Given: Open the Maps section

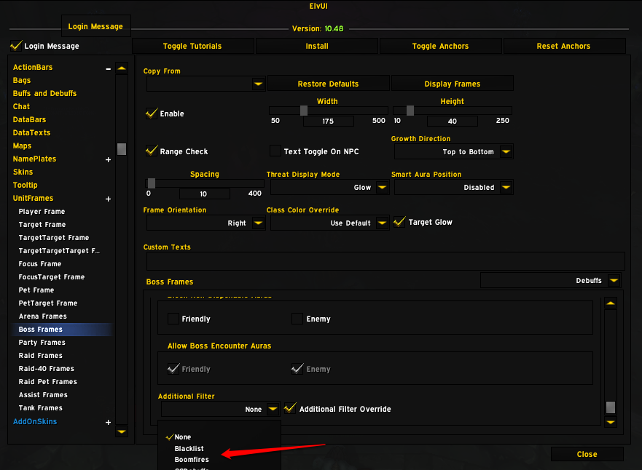Looking at the screenshot, I should point(22,146).
